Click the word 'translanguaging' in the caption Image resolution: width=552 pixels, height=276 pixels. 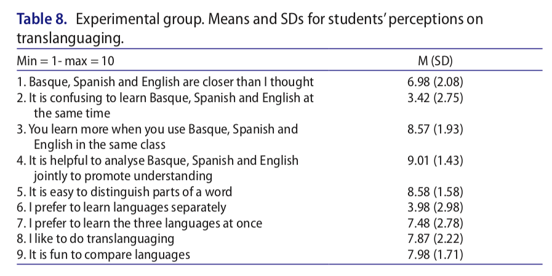[x=66, y=39]
